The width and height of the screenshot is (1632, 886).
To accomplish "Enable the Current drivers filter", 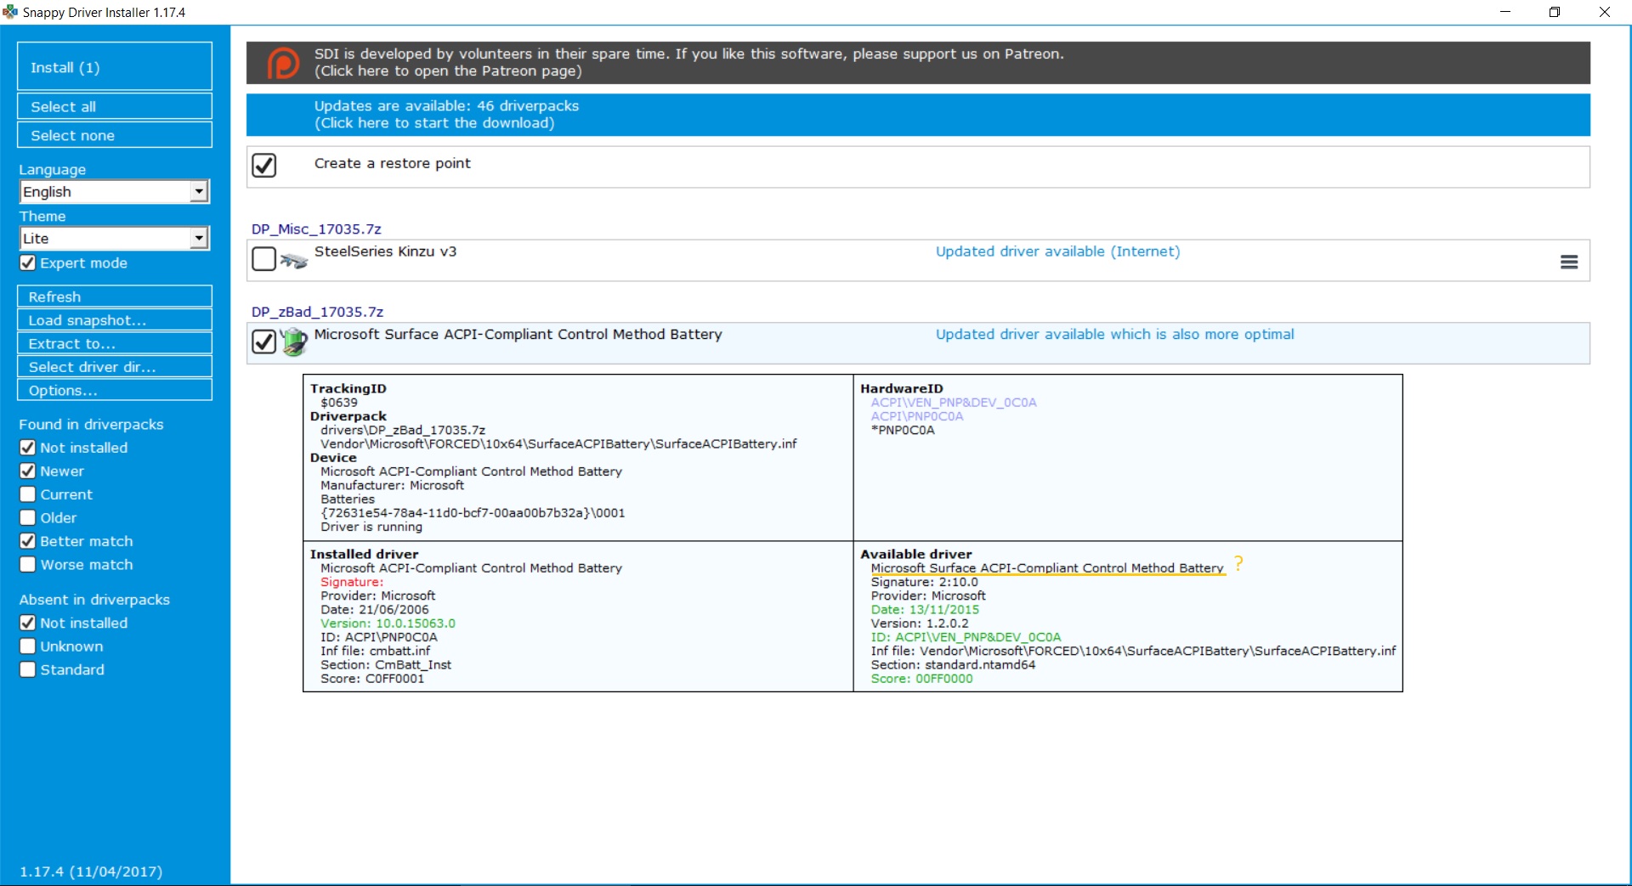I will pos(28,494).
